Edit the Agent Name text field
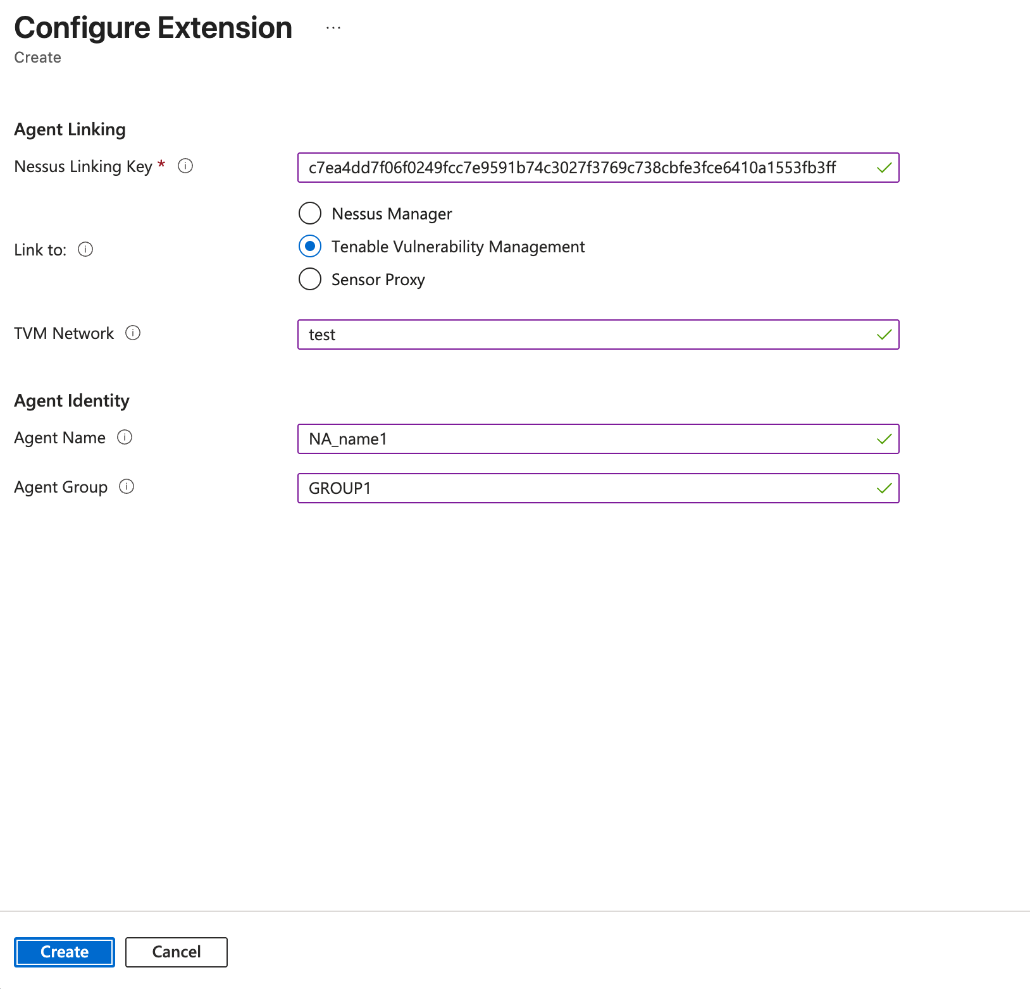 599,439
